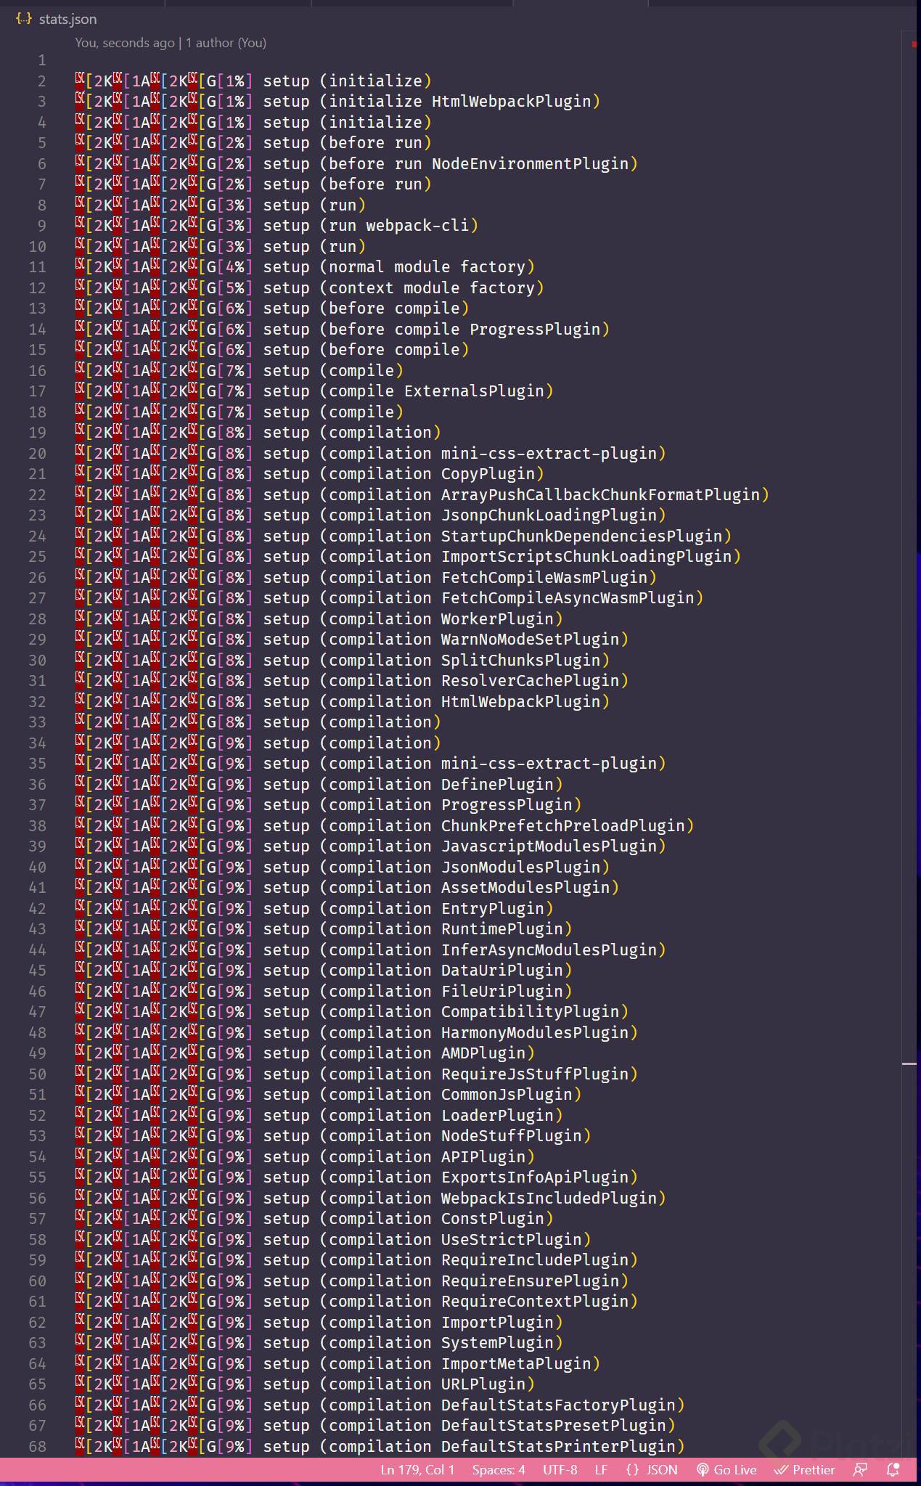The height and width of the screenshot is (1486, 921).
Task: Click the "JsonpChunkLoadingPlugin" line
Action: pyautogui.click(x=371, y=515)
